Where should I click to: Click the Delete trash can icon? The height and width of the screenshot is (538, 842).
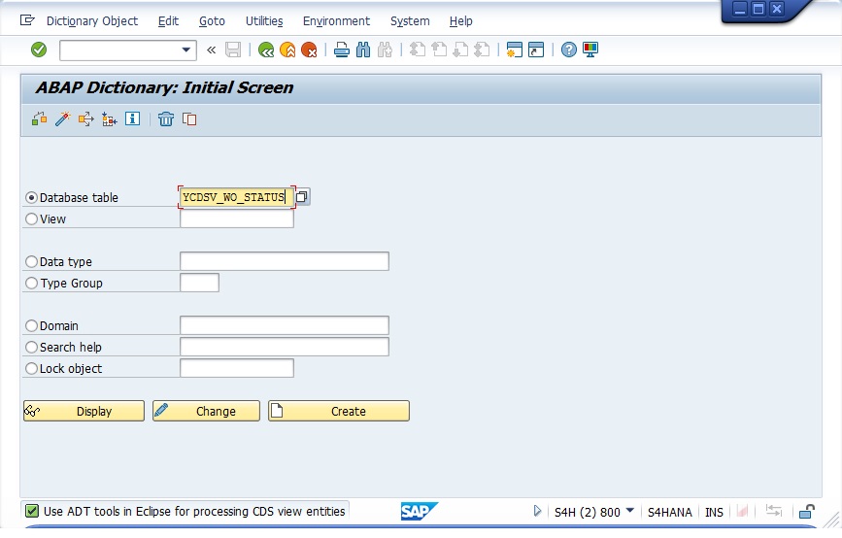click(166, 118)
